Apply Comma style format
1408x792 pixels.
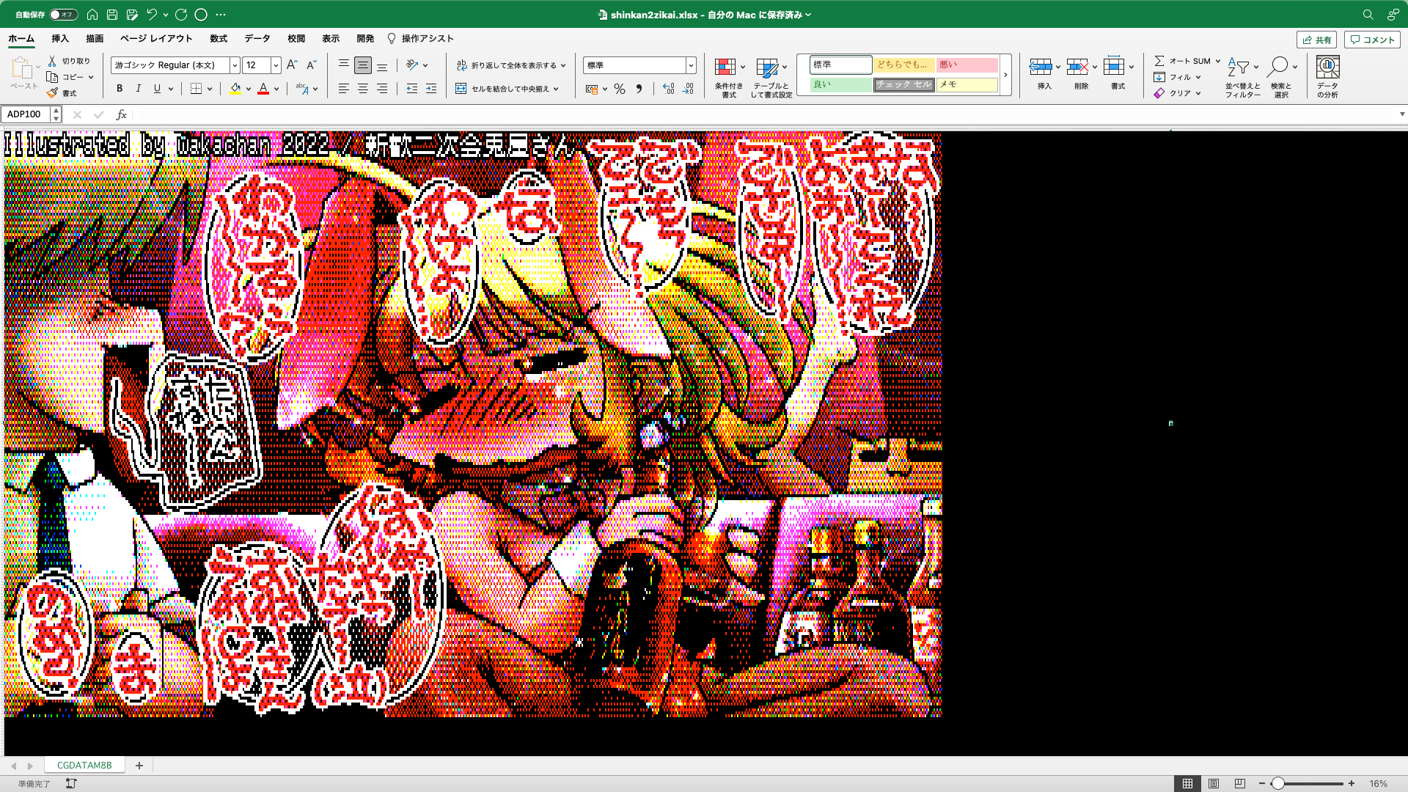639,89
